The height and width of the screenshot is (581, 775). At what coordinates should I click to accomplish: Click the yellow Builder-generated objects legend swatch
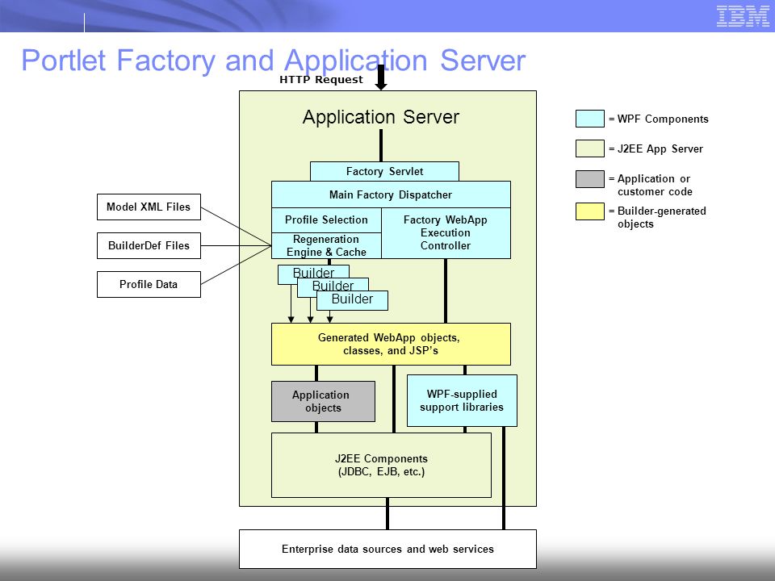point(589,211)
